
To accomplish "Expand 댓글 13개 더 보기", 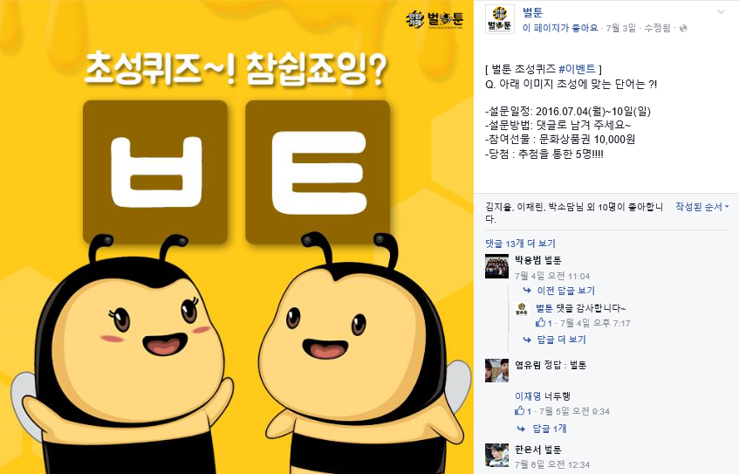I will pyautogui.click(x=520, y=244).
